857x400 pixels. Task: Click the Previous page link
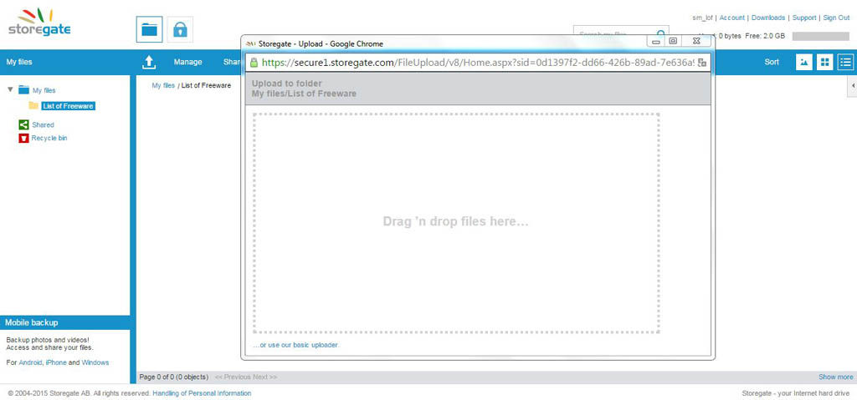point(233,377)
